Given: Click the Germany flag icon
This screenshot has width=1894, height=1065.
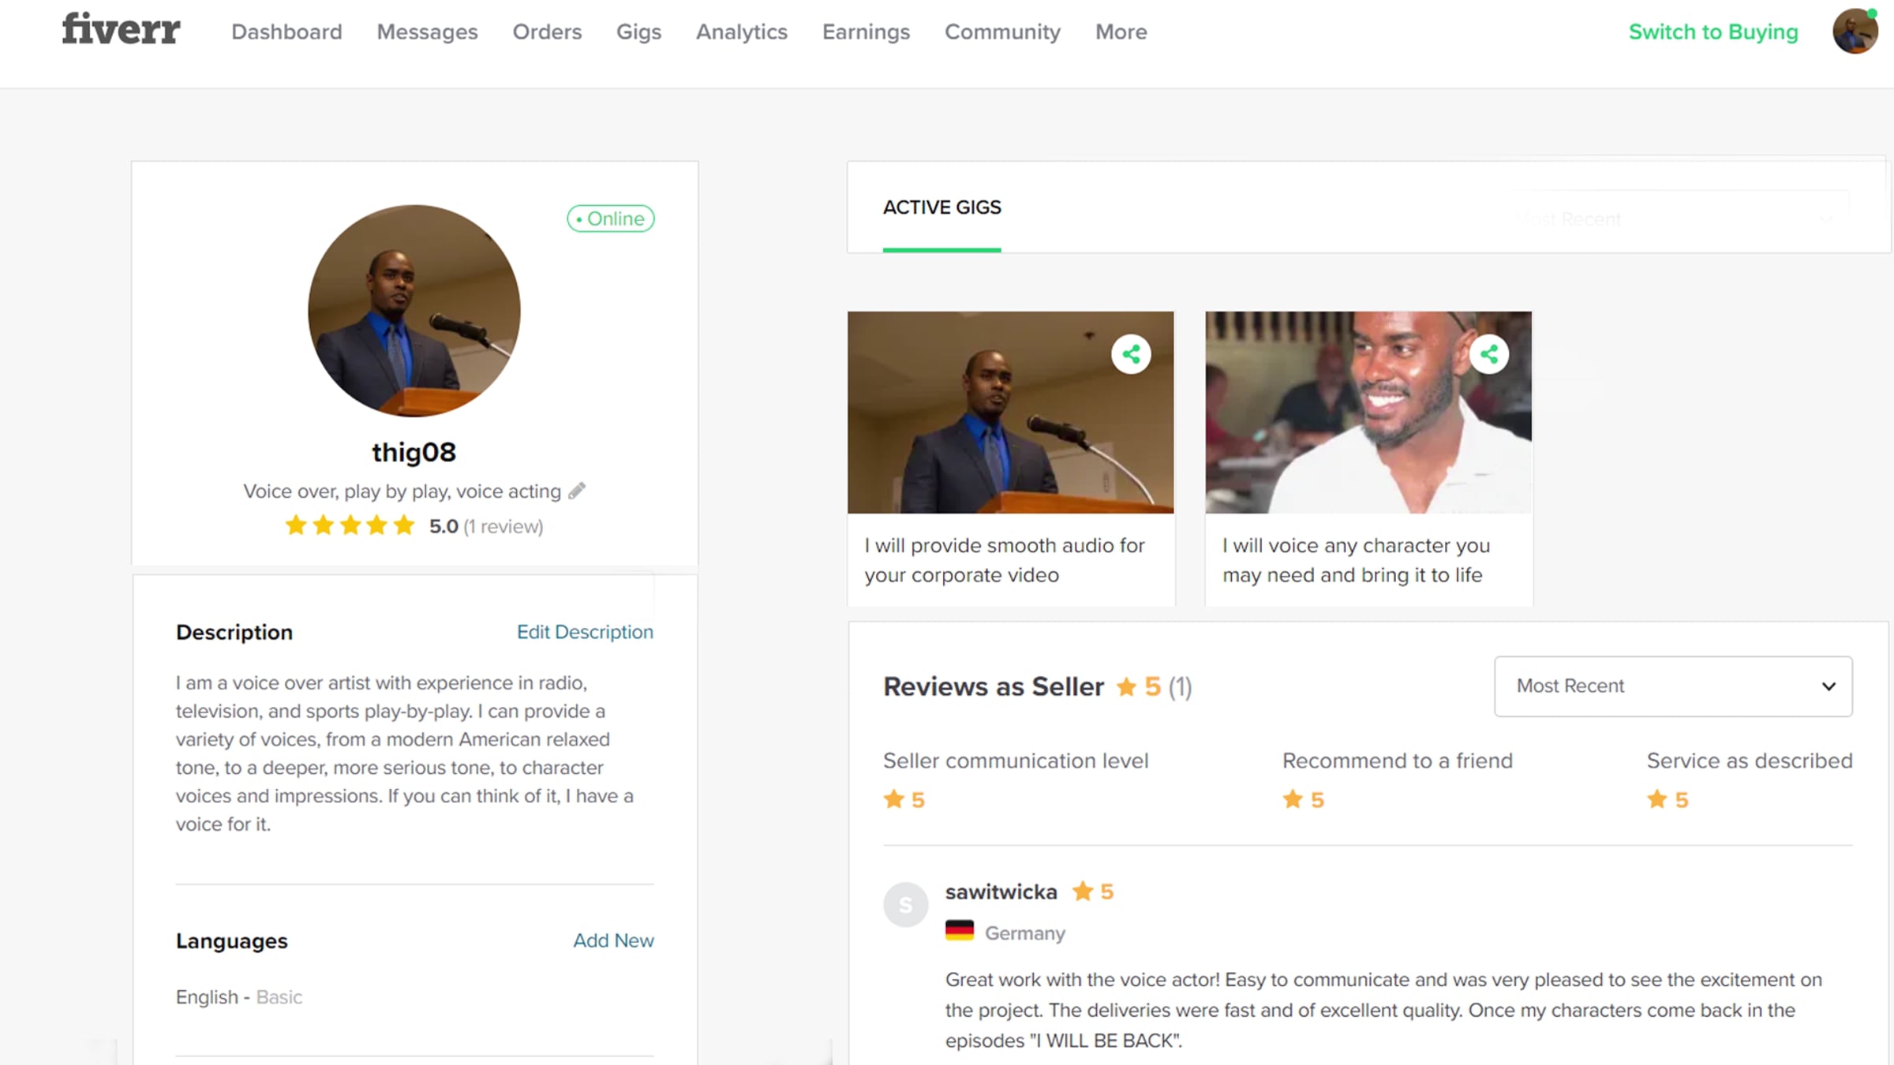Looking at the screenshot, I should click(x=960, y=932).
